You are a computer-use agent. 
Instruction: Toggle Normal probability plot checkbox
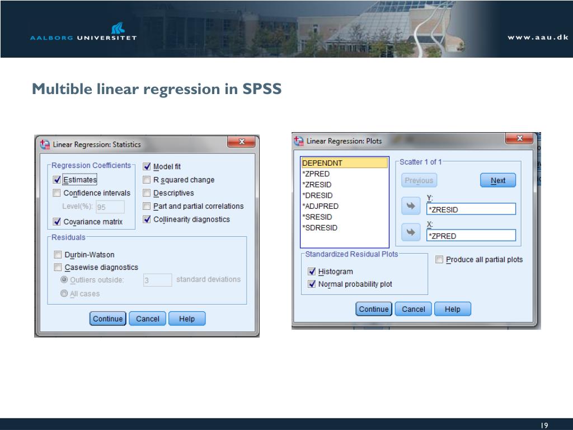coord(312,284)
